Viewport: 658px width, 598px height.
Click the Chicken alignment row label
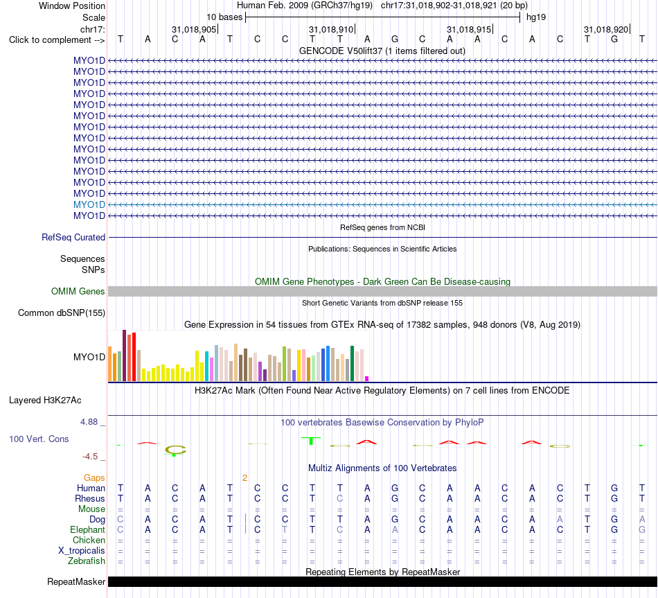pos(89,540)
